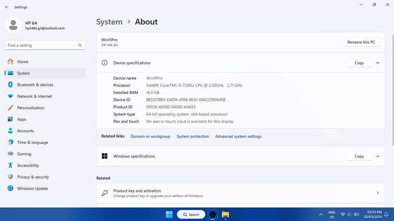This screenshot has width=394, height=221.
Task: Click the Find a setting search box
Action: [41, 45]
